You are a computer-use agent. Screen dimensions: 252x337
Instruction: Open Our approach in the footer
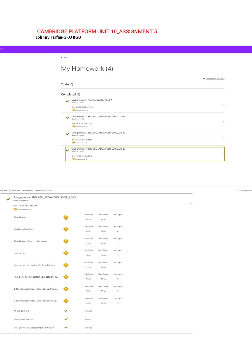tap(28, 190)
